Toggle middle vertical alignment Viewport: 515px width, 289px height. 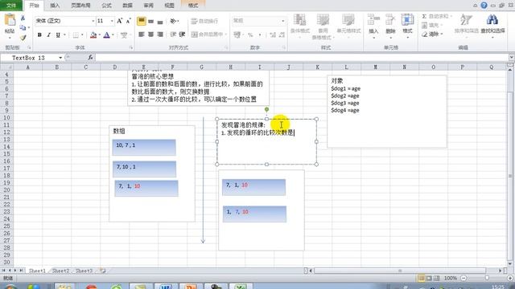150,22
